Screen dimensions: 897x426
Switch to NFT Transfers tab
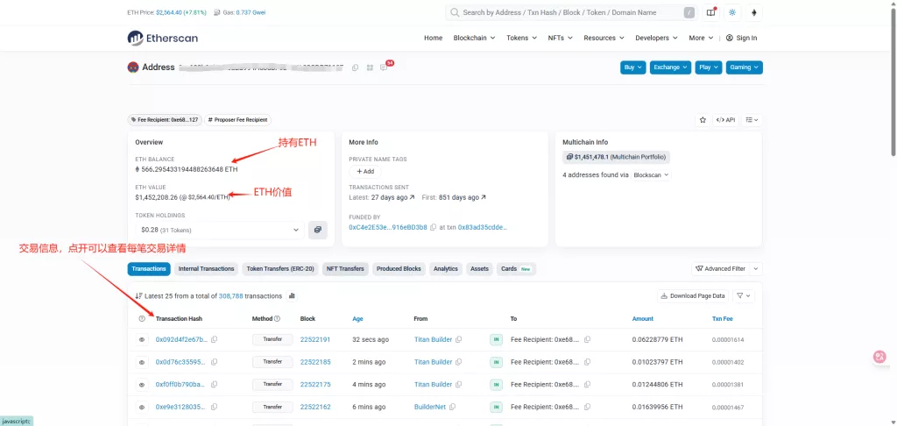click(345, 268)
